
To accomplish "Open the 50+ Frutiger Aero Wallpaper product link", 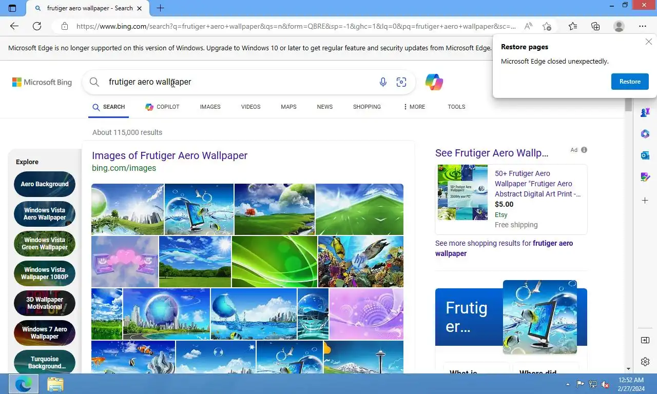I will 538,184.
